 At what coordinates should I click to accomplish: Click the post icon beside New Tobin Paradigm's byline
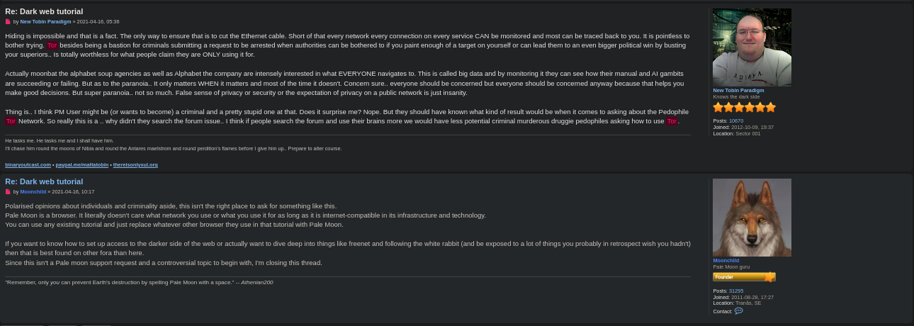8,22
